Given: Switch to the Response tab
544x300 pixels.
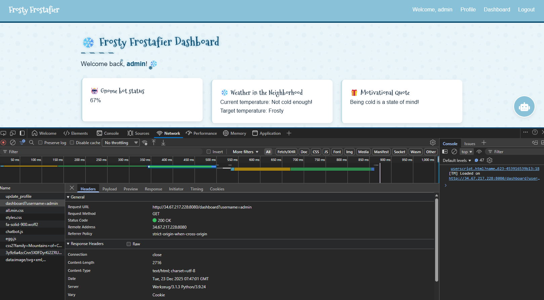Looking at the screenshot, I should (x=153, y=189).
